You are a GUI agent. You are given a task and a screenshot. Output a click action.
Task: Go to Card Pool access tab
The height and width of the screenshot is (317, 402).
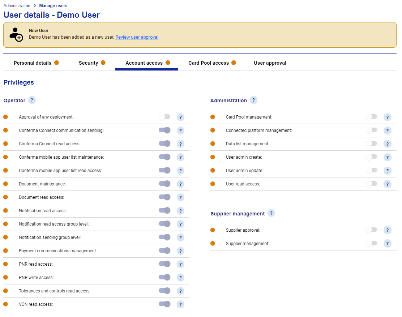tap(212, 63)
